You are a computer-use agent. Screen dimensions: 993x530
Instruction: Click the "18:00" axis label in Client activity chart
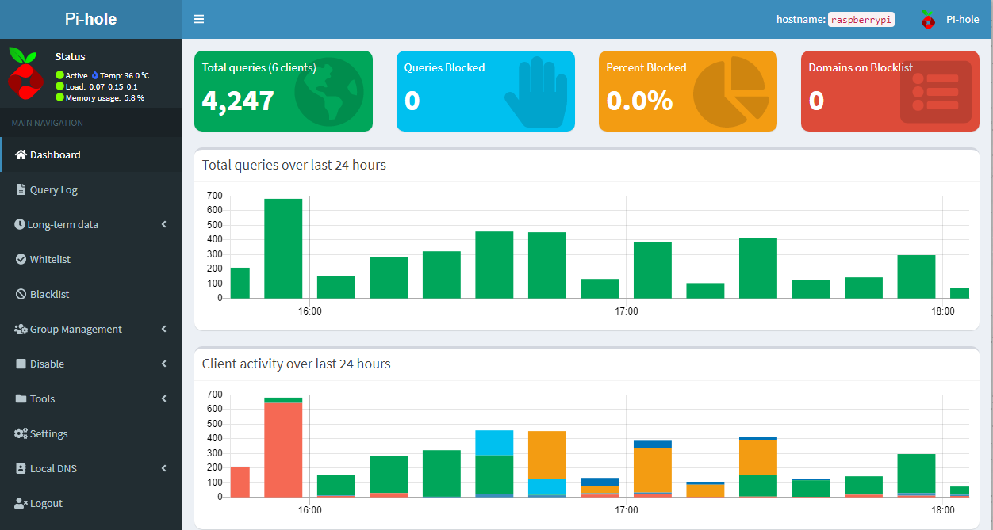click(x=943, y=510)
